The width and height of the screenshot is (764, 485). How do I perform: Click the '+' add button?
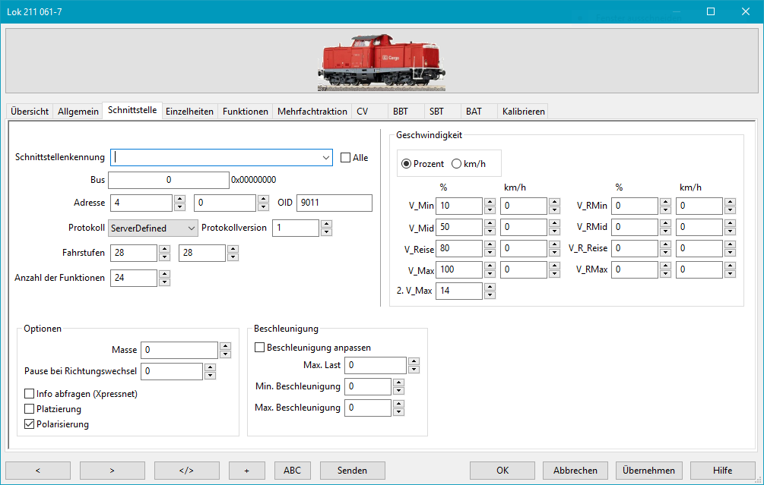247,471
